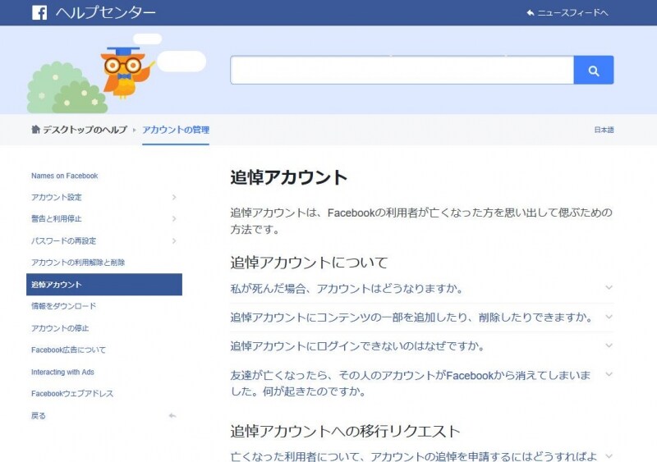Open Facebook広告について sidebar item
This screenshot has height=462, width=657.
tap(69, 350)
